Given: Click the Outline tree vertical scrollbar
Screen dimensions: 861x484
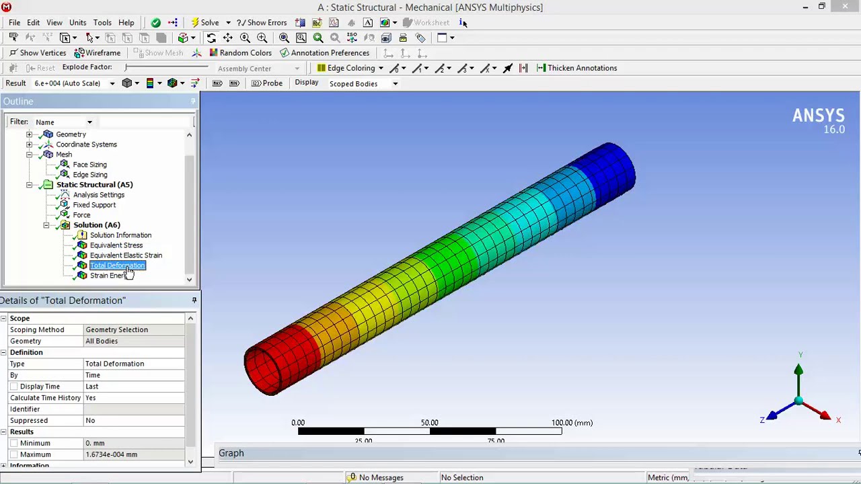Looking at the screenshot, I should point(189,207).
